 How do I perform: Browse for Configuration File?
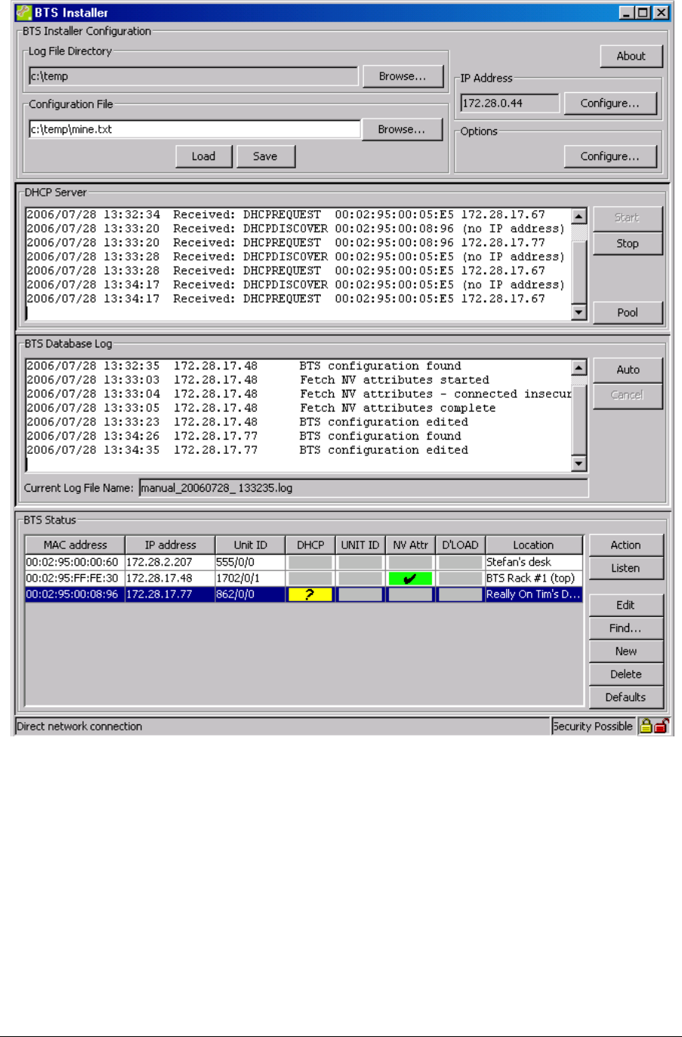402,129
